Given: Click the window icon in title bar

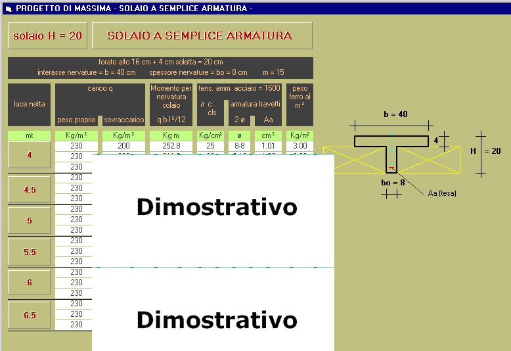Looking at the screenshot, I should point(9,9).
